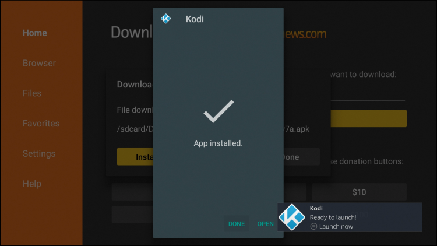Click the App installed checkmark icon
437x246 pixels.
[x=218, y=111]
